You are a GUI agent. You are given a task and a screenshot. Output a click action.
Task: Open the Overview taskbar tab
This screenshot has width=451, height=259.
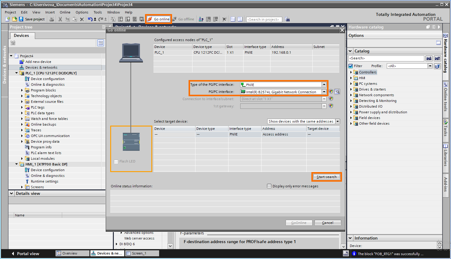coord(72,253)
